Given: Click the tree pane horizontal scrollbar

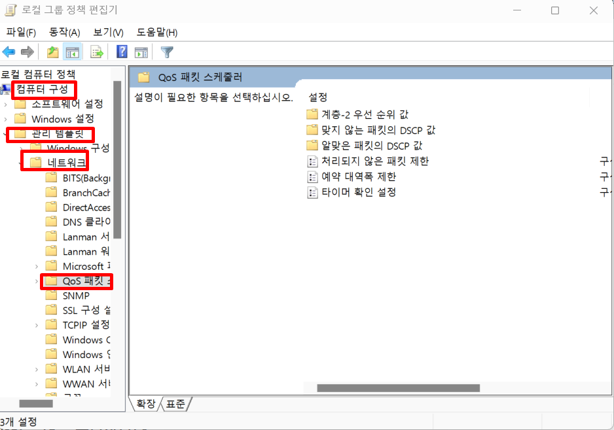Looking at the screenshot, I should pos(36,403).
